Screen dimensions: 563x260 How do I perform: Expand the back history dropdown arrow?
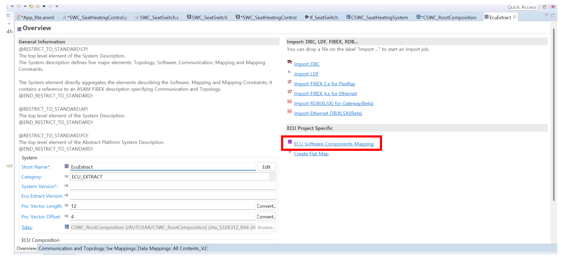pos(44,6)
